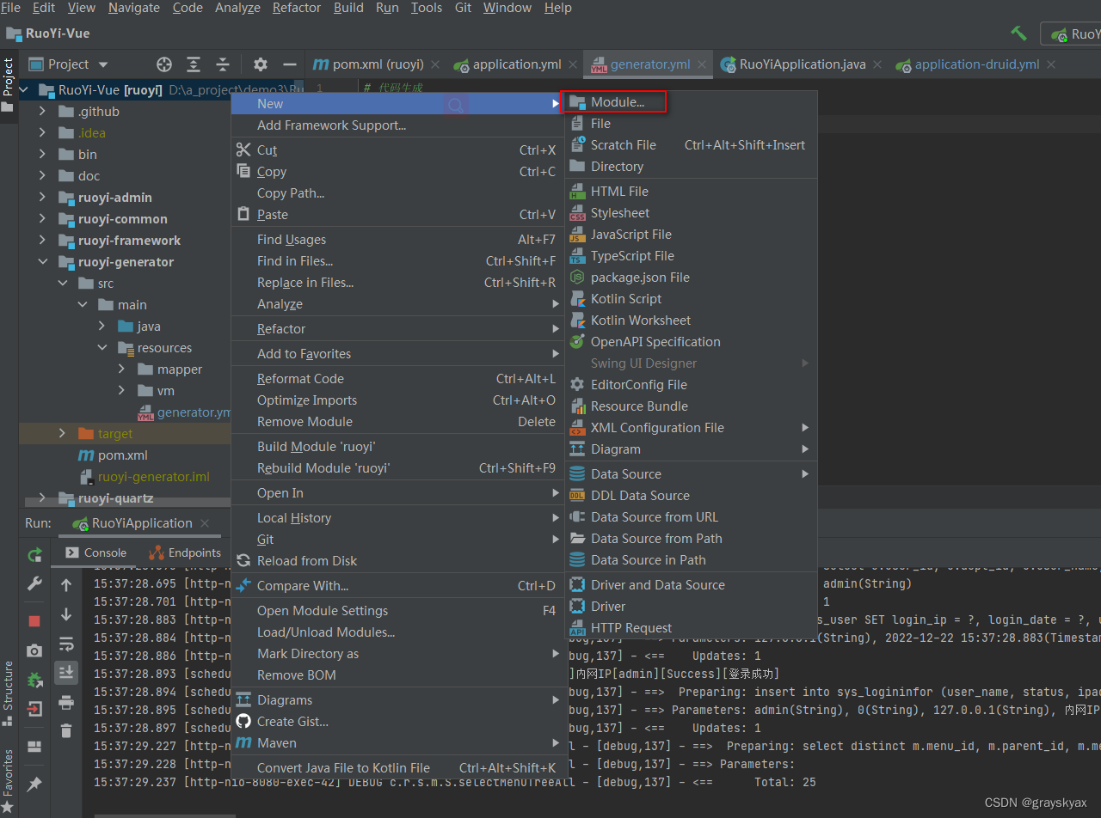This screenshot has width=1101, height=818.
Task: Stop the running application with red square
Action: 34,620
